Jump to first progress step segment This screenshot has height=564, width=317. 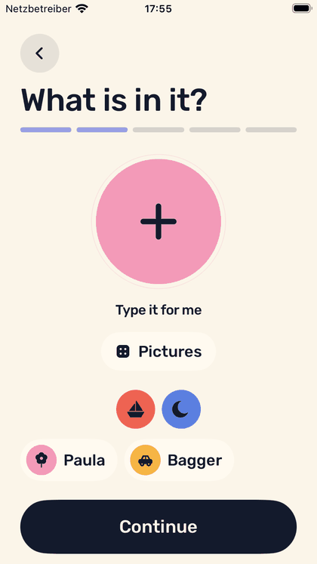click(45, 130)
